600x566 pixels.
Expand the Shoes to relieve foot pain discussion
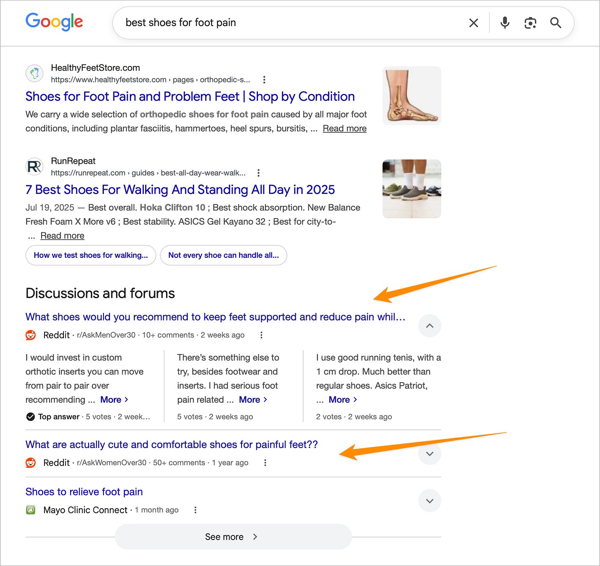(429, 501)
